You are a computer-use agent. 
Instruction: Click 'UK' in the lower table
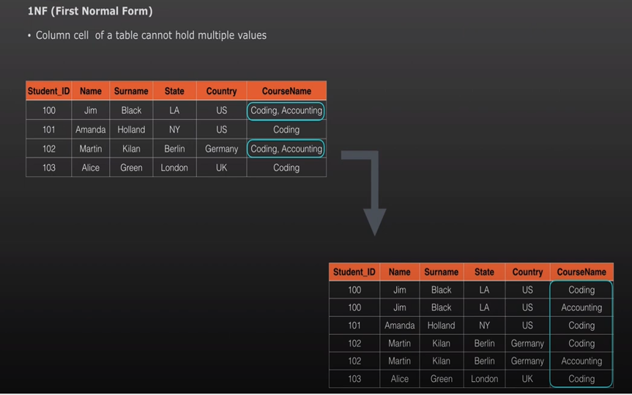[527, 379]
